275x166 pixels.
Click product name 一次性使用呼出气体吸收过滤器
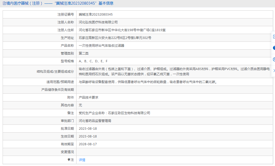click(101, 46)
